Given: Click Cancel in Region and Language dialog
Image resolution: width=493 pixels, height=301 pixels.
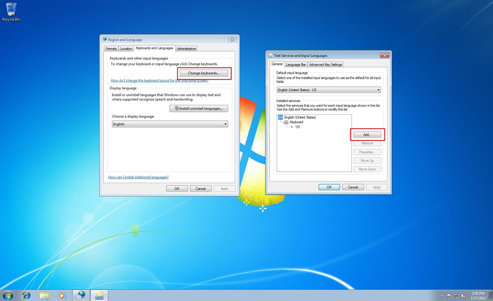Looking at the screenshot, I should [x=201, y=188].
